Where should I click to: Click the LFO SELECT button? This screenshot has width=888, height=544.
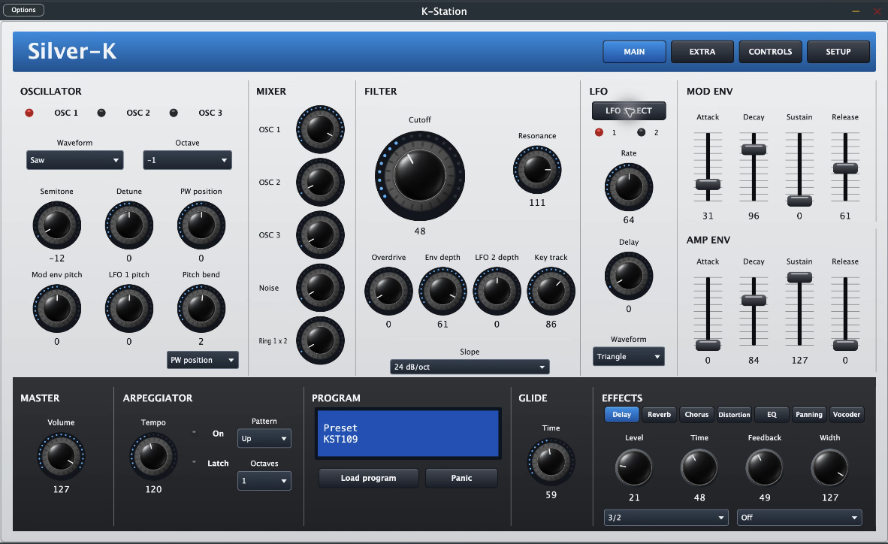(x=629, y=111)
